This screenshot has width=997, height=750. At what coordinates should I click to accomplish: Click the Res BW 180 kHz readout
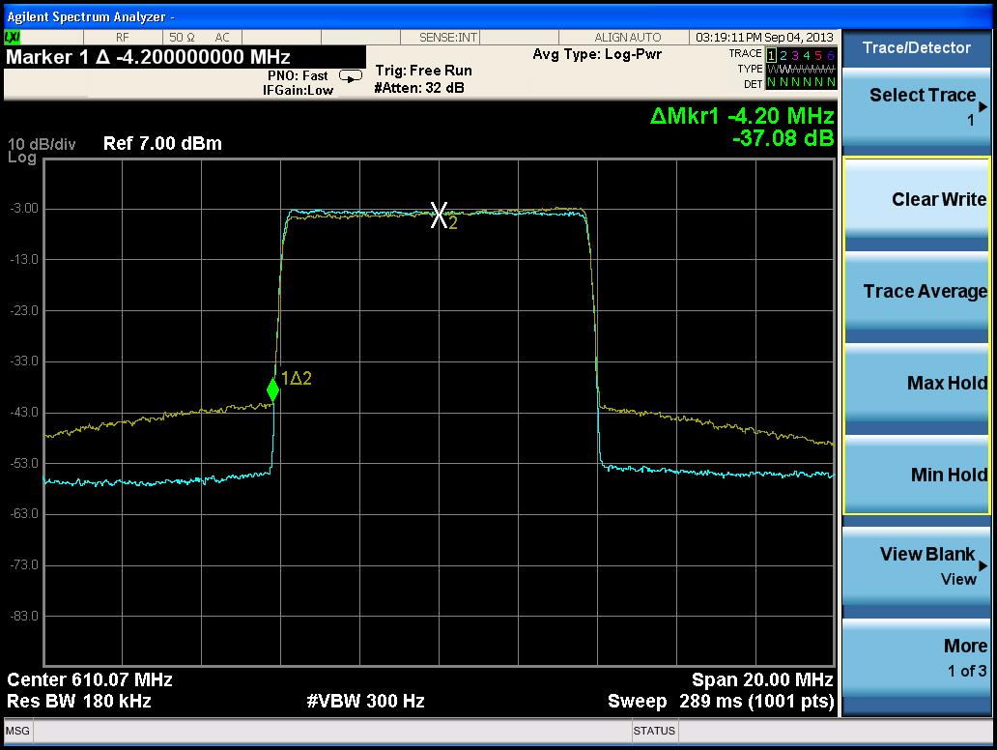tap(79, 701)
